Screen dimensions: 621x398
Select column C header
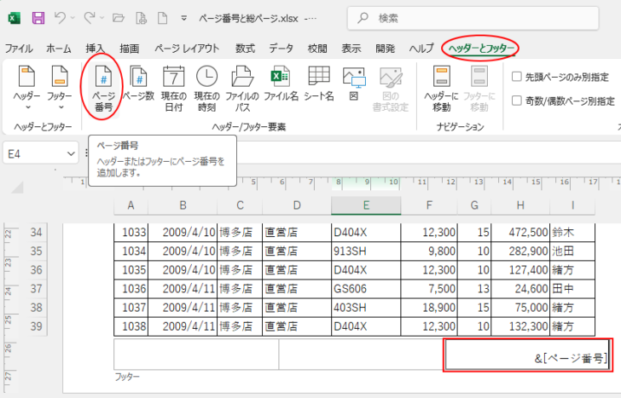(x=240, y=205)
